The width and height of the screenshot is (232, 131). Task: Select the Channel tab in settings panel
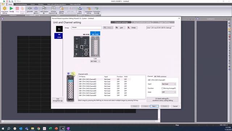click(150, 76)
